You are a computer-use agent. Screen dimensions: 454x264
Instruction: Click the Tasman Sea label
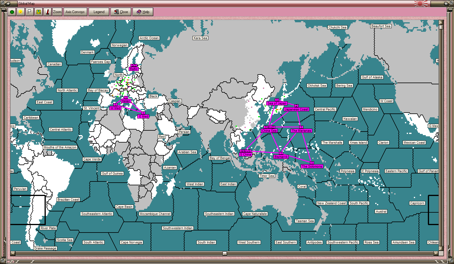click(305, 221)
